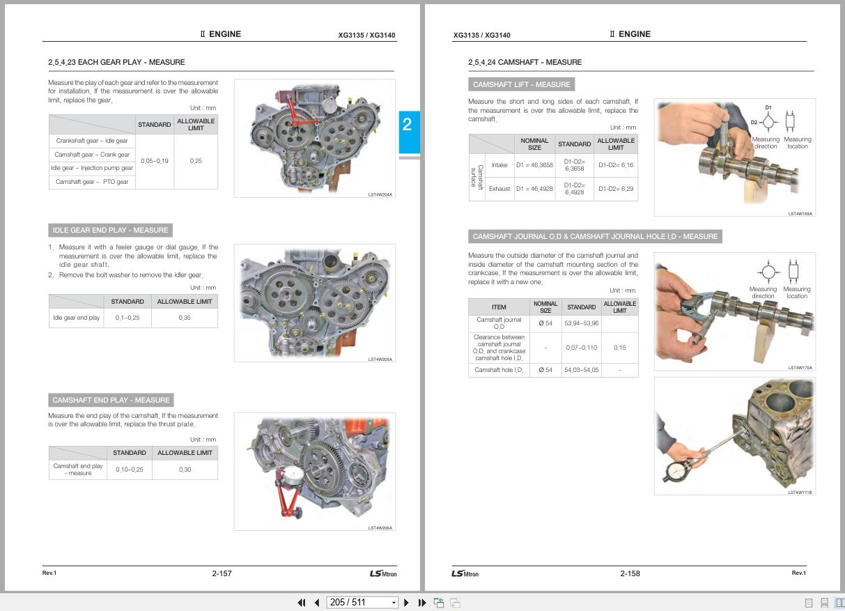This screenshot has width=845, height=611.
Task: Click the XG3135 / XG3140 header on left page
Action: coord(367,35)
